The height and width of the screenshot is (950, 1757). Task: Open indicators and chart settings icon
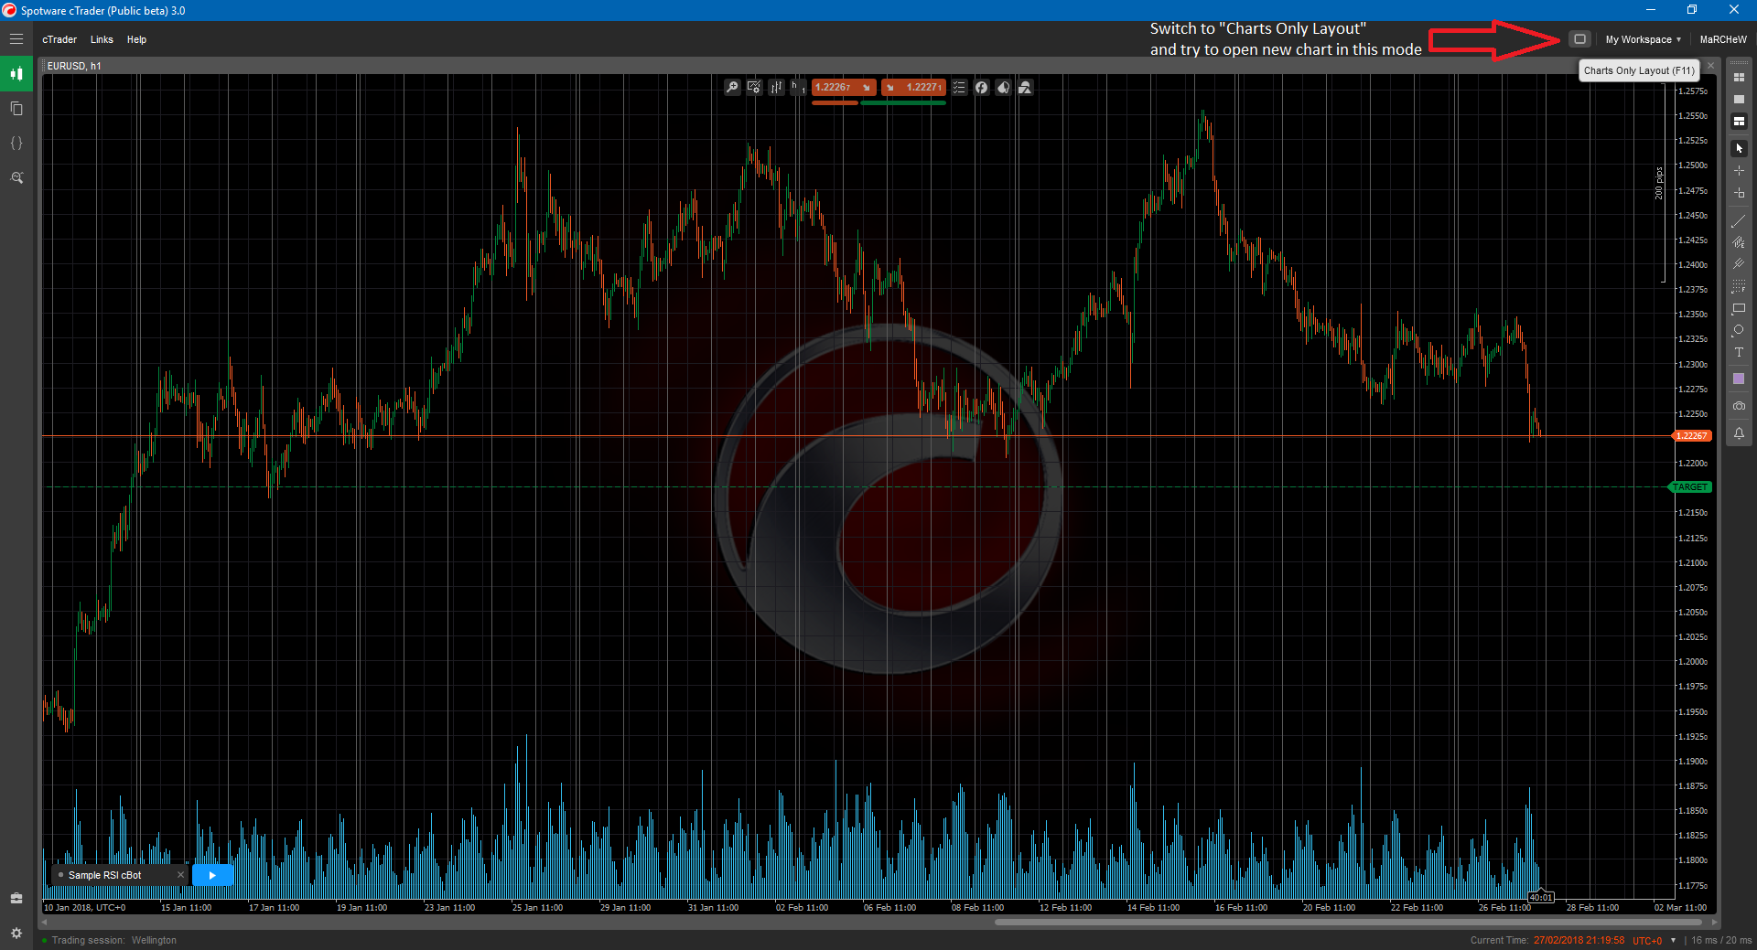click(x=754, y=88)
